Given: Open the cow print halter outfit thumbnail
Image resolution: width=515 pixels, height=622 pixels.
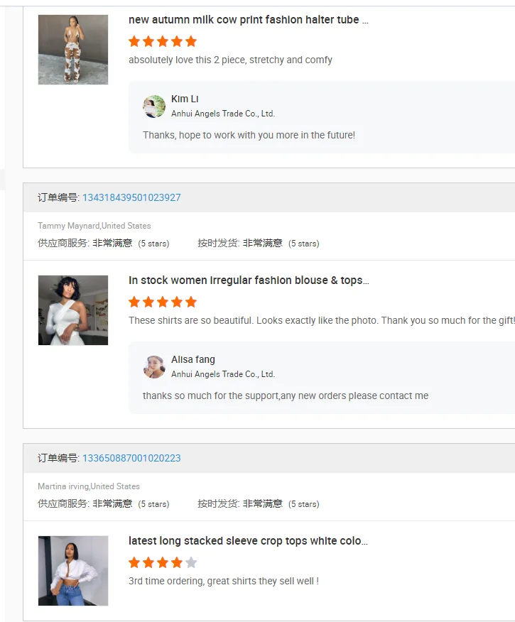Looking at the screenshot, I should click(x=73, y=50).
